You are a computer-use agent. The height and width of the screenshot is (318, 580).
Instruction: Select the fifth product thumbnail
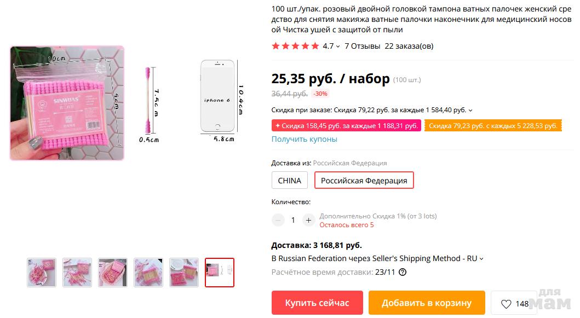click(184, 273)
